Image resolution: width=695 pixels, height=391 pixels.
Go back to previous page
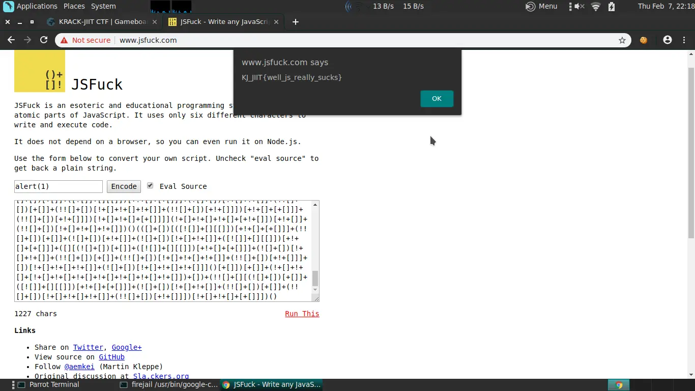coord(11,40)
